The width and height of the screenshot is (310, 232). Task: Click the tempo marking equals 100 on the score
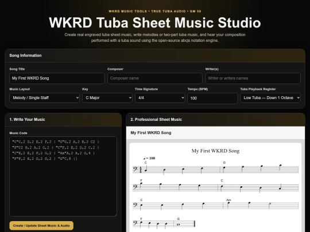click(149, 158)
